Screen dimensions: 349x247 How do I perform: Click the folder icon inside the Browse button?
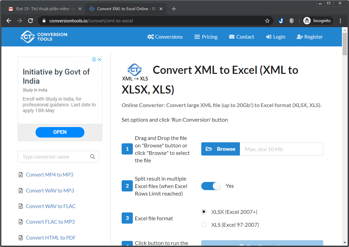pyautogui.click(x=209, y=148)
